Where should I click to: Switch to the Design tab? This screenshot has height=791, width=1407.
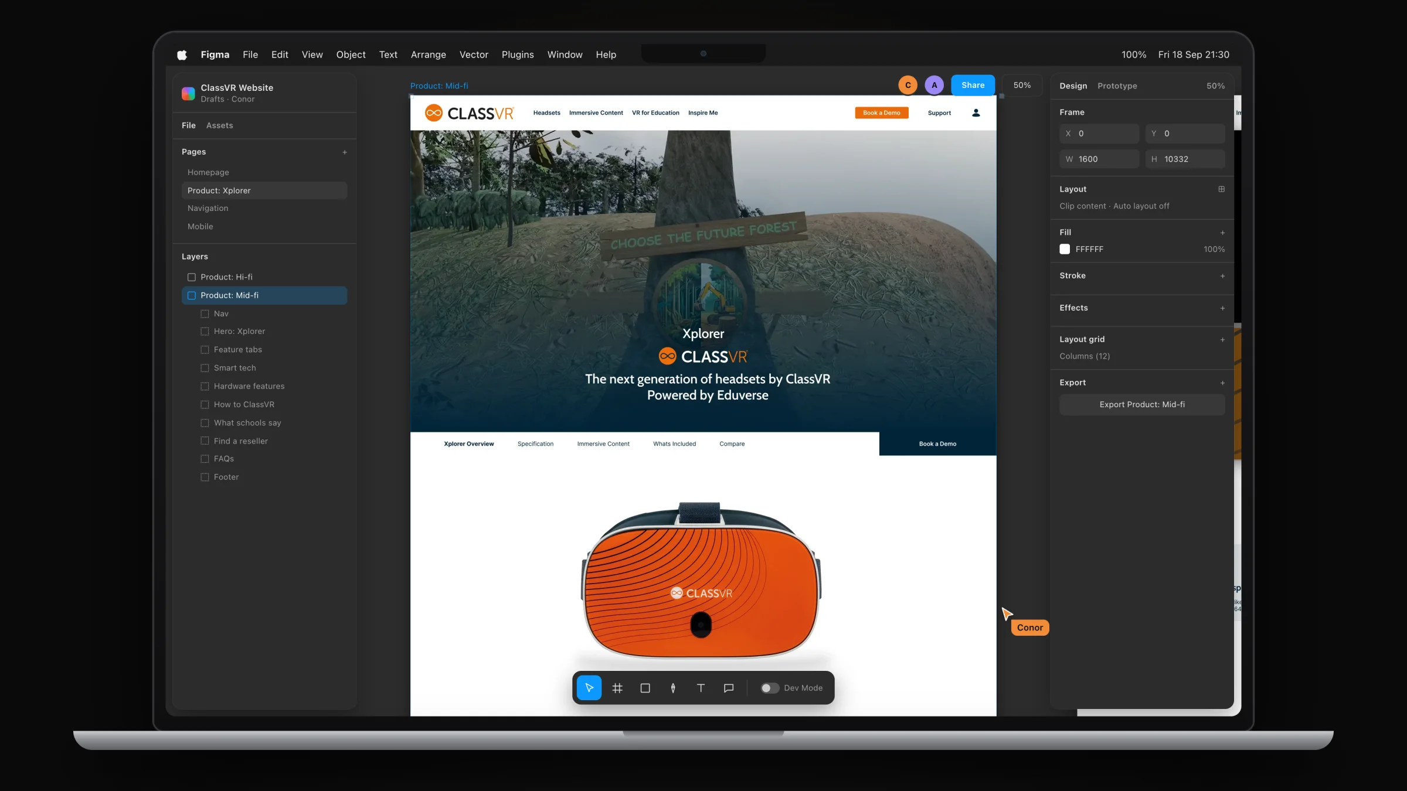tap(1073, 86)
